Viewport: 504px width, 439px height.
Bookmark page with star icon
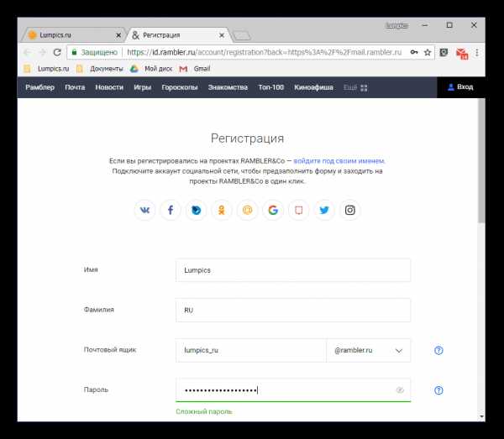(x=428, y=52)
